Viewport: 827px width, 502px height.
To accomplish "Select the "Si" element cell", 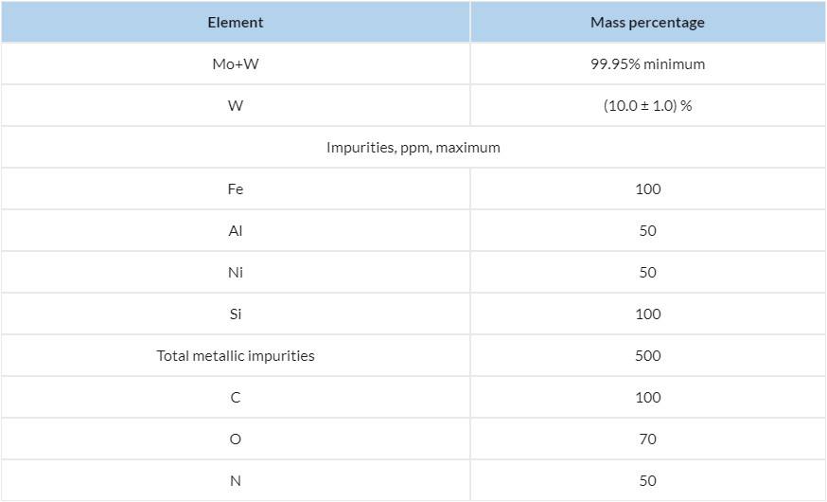I will [236, 314].
